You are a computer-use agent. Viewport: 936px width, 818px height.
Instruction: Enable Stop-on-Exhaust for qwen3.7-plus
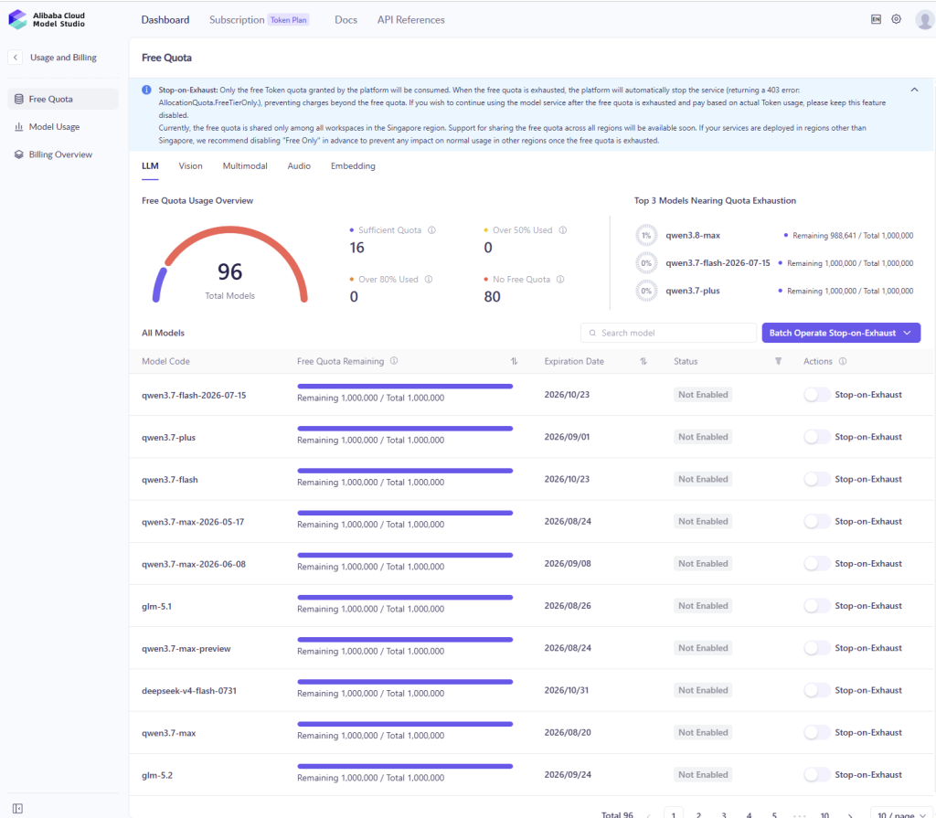tap(816, 437)
